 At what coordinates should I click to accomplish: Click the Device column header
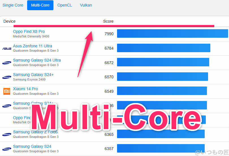pyautogui.click(x=10, y=21)
